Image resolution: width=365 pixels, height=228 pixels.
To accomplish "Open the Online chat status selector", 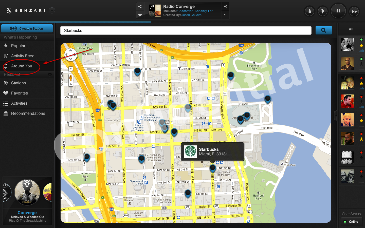I will tap(351, 222).
